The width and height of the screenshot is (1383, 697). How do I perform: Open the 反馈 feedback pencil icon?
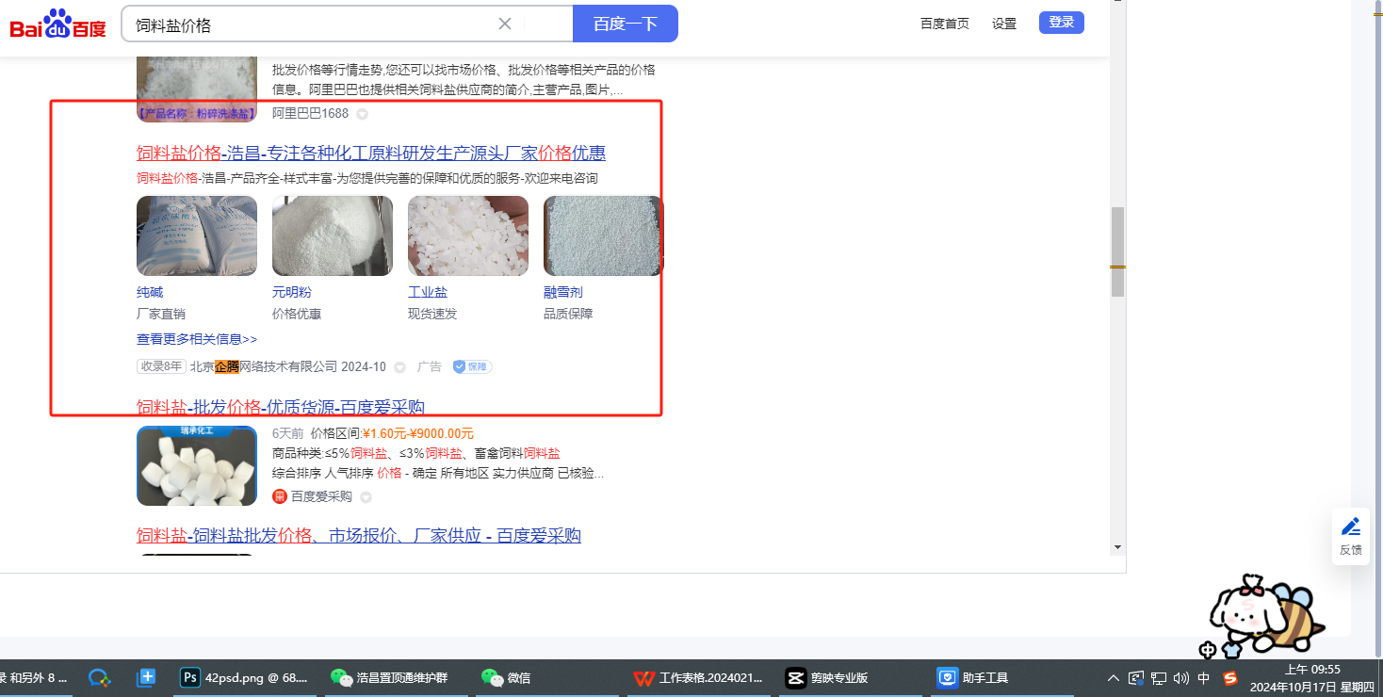tap(1351, 535)
